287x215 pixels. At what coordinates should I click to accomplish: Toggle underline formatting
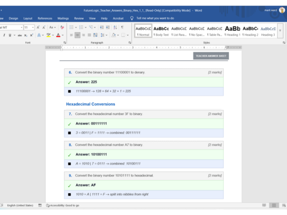tap(10, 35)
